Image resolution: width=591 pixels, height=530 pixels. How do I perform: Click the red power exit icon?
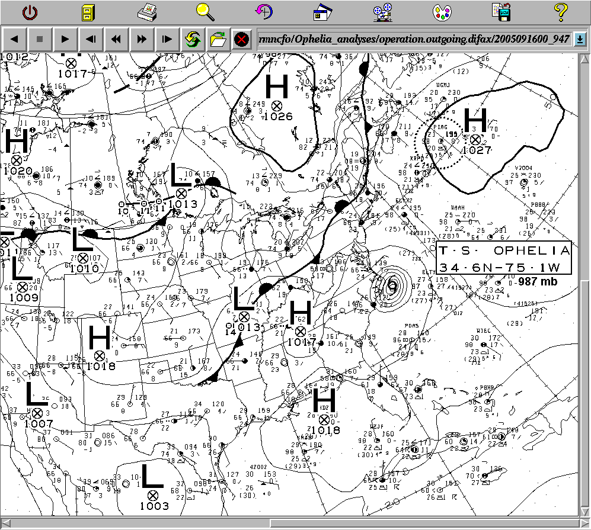30,11
